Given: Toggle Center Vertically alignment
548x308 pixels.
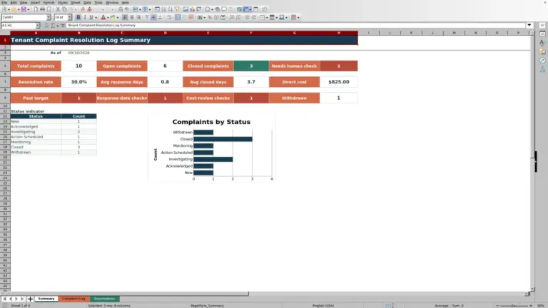Looking at the screenshot, I should (153, 17).
